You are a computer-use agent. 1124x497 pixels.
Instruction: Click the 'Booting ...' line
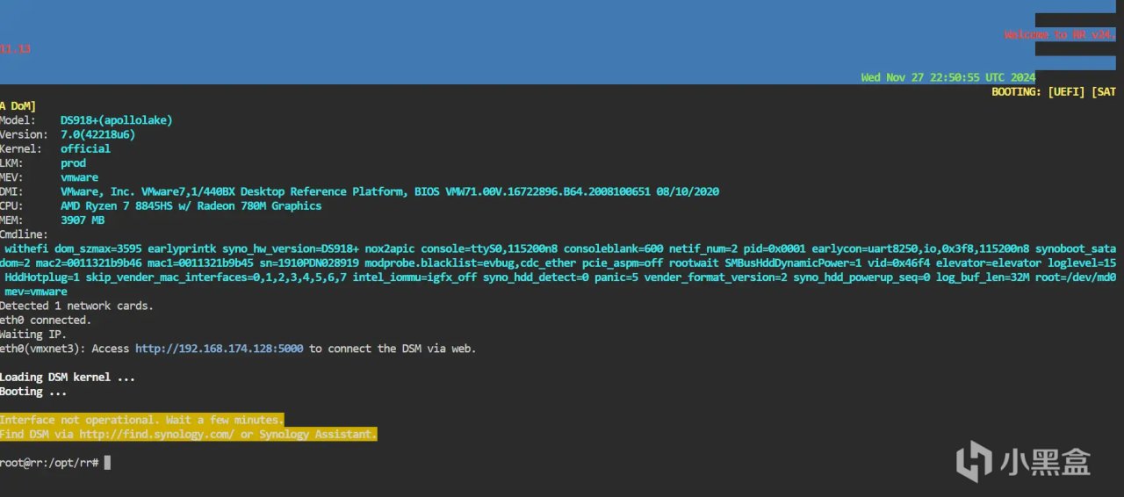[x=33, y=392]
